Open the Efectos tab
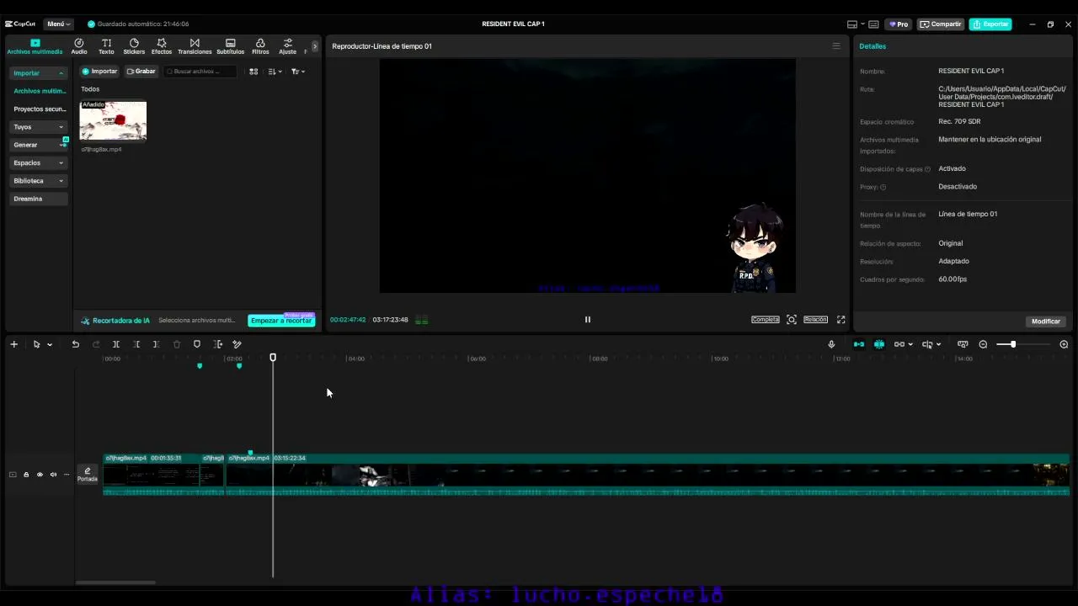The width and height of the screenshot is (1078, 606). 162,46
